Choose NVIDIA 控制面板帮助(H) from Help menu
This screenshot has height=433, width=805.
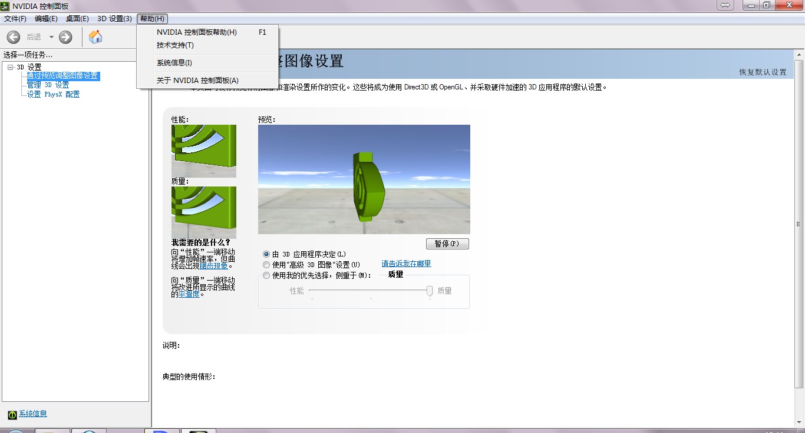tap(207, 32)
